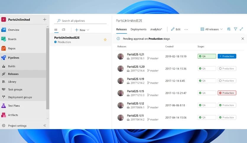
Task: Open release PartsE2E-1.11
Action: (x=135, y=116)
